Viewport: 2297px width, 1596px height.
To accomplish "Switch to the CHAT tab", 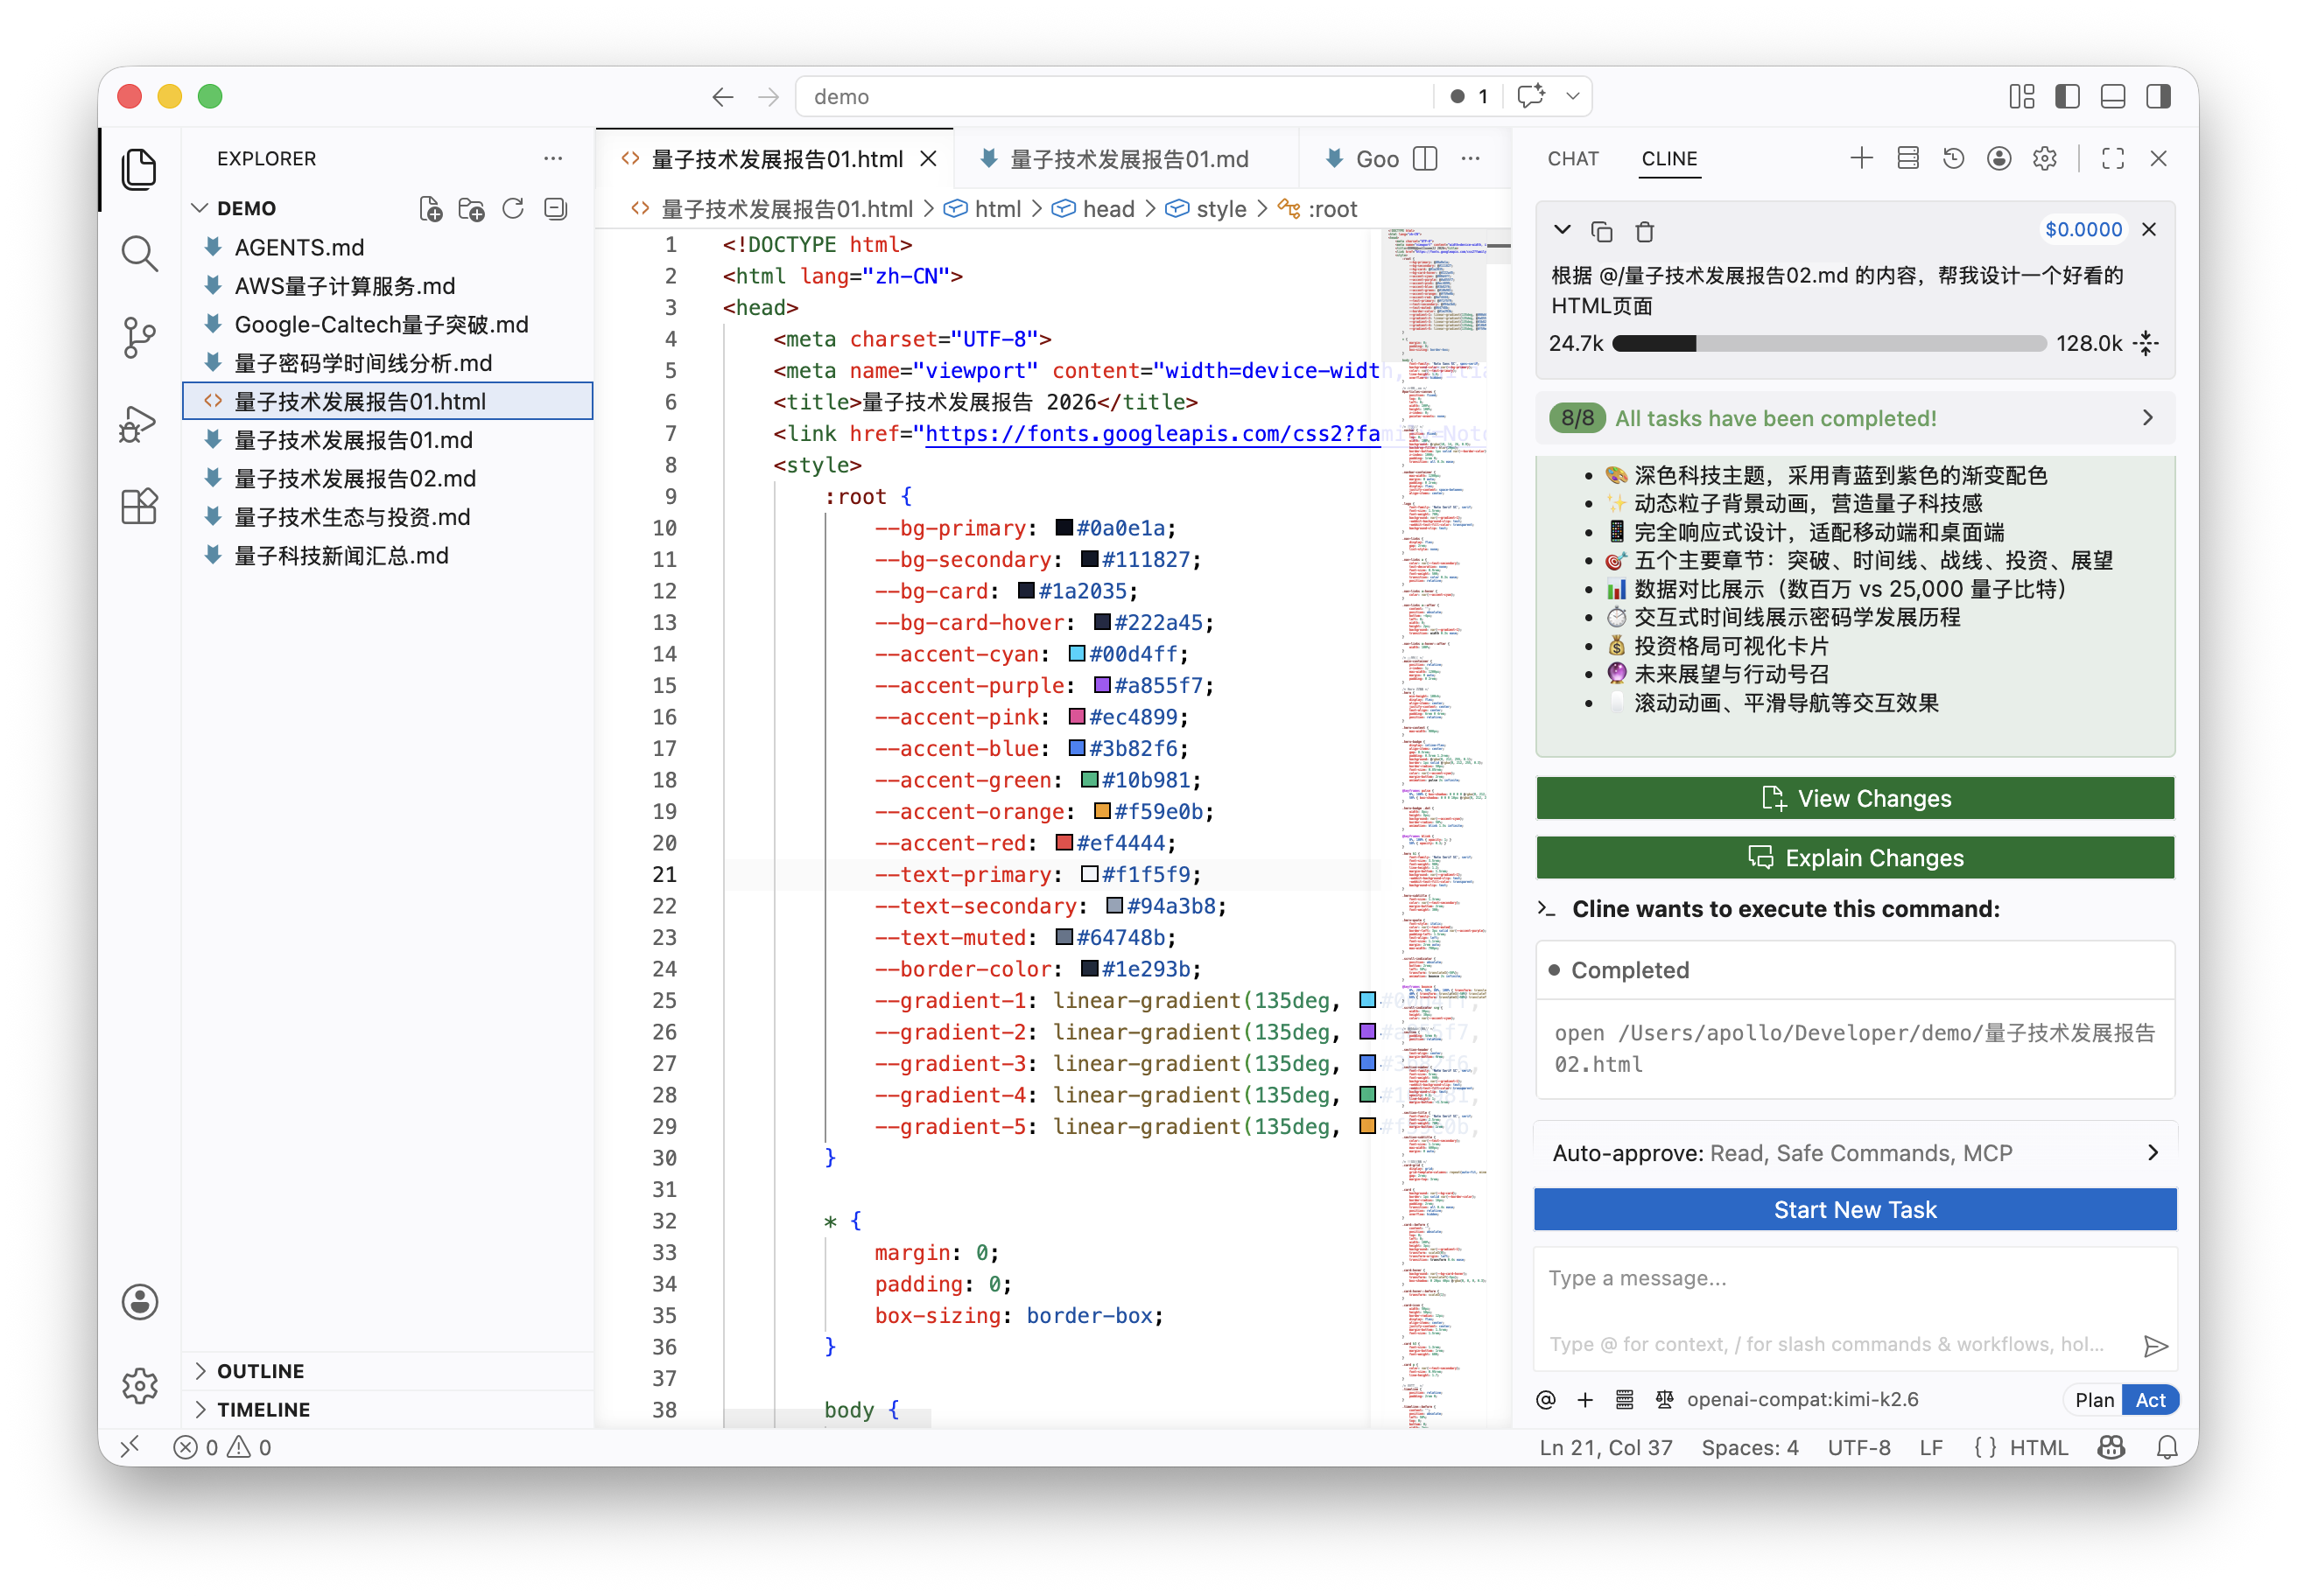I will click(1573, 159).
